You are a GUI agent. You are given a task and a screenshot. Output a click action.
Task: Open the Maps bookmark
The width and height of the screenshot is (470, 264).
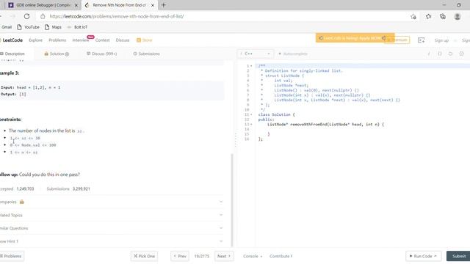[53, 27]
